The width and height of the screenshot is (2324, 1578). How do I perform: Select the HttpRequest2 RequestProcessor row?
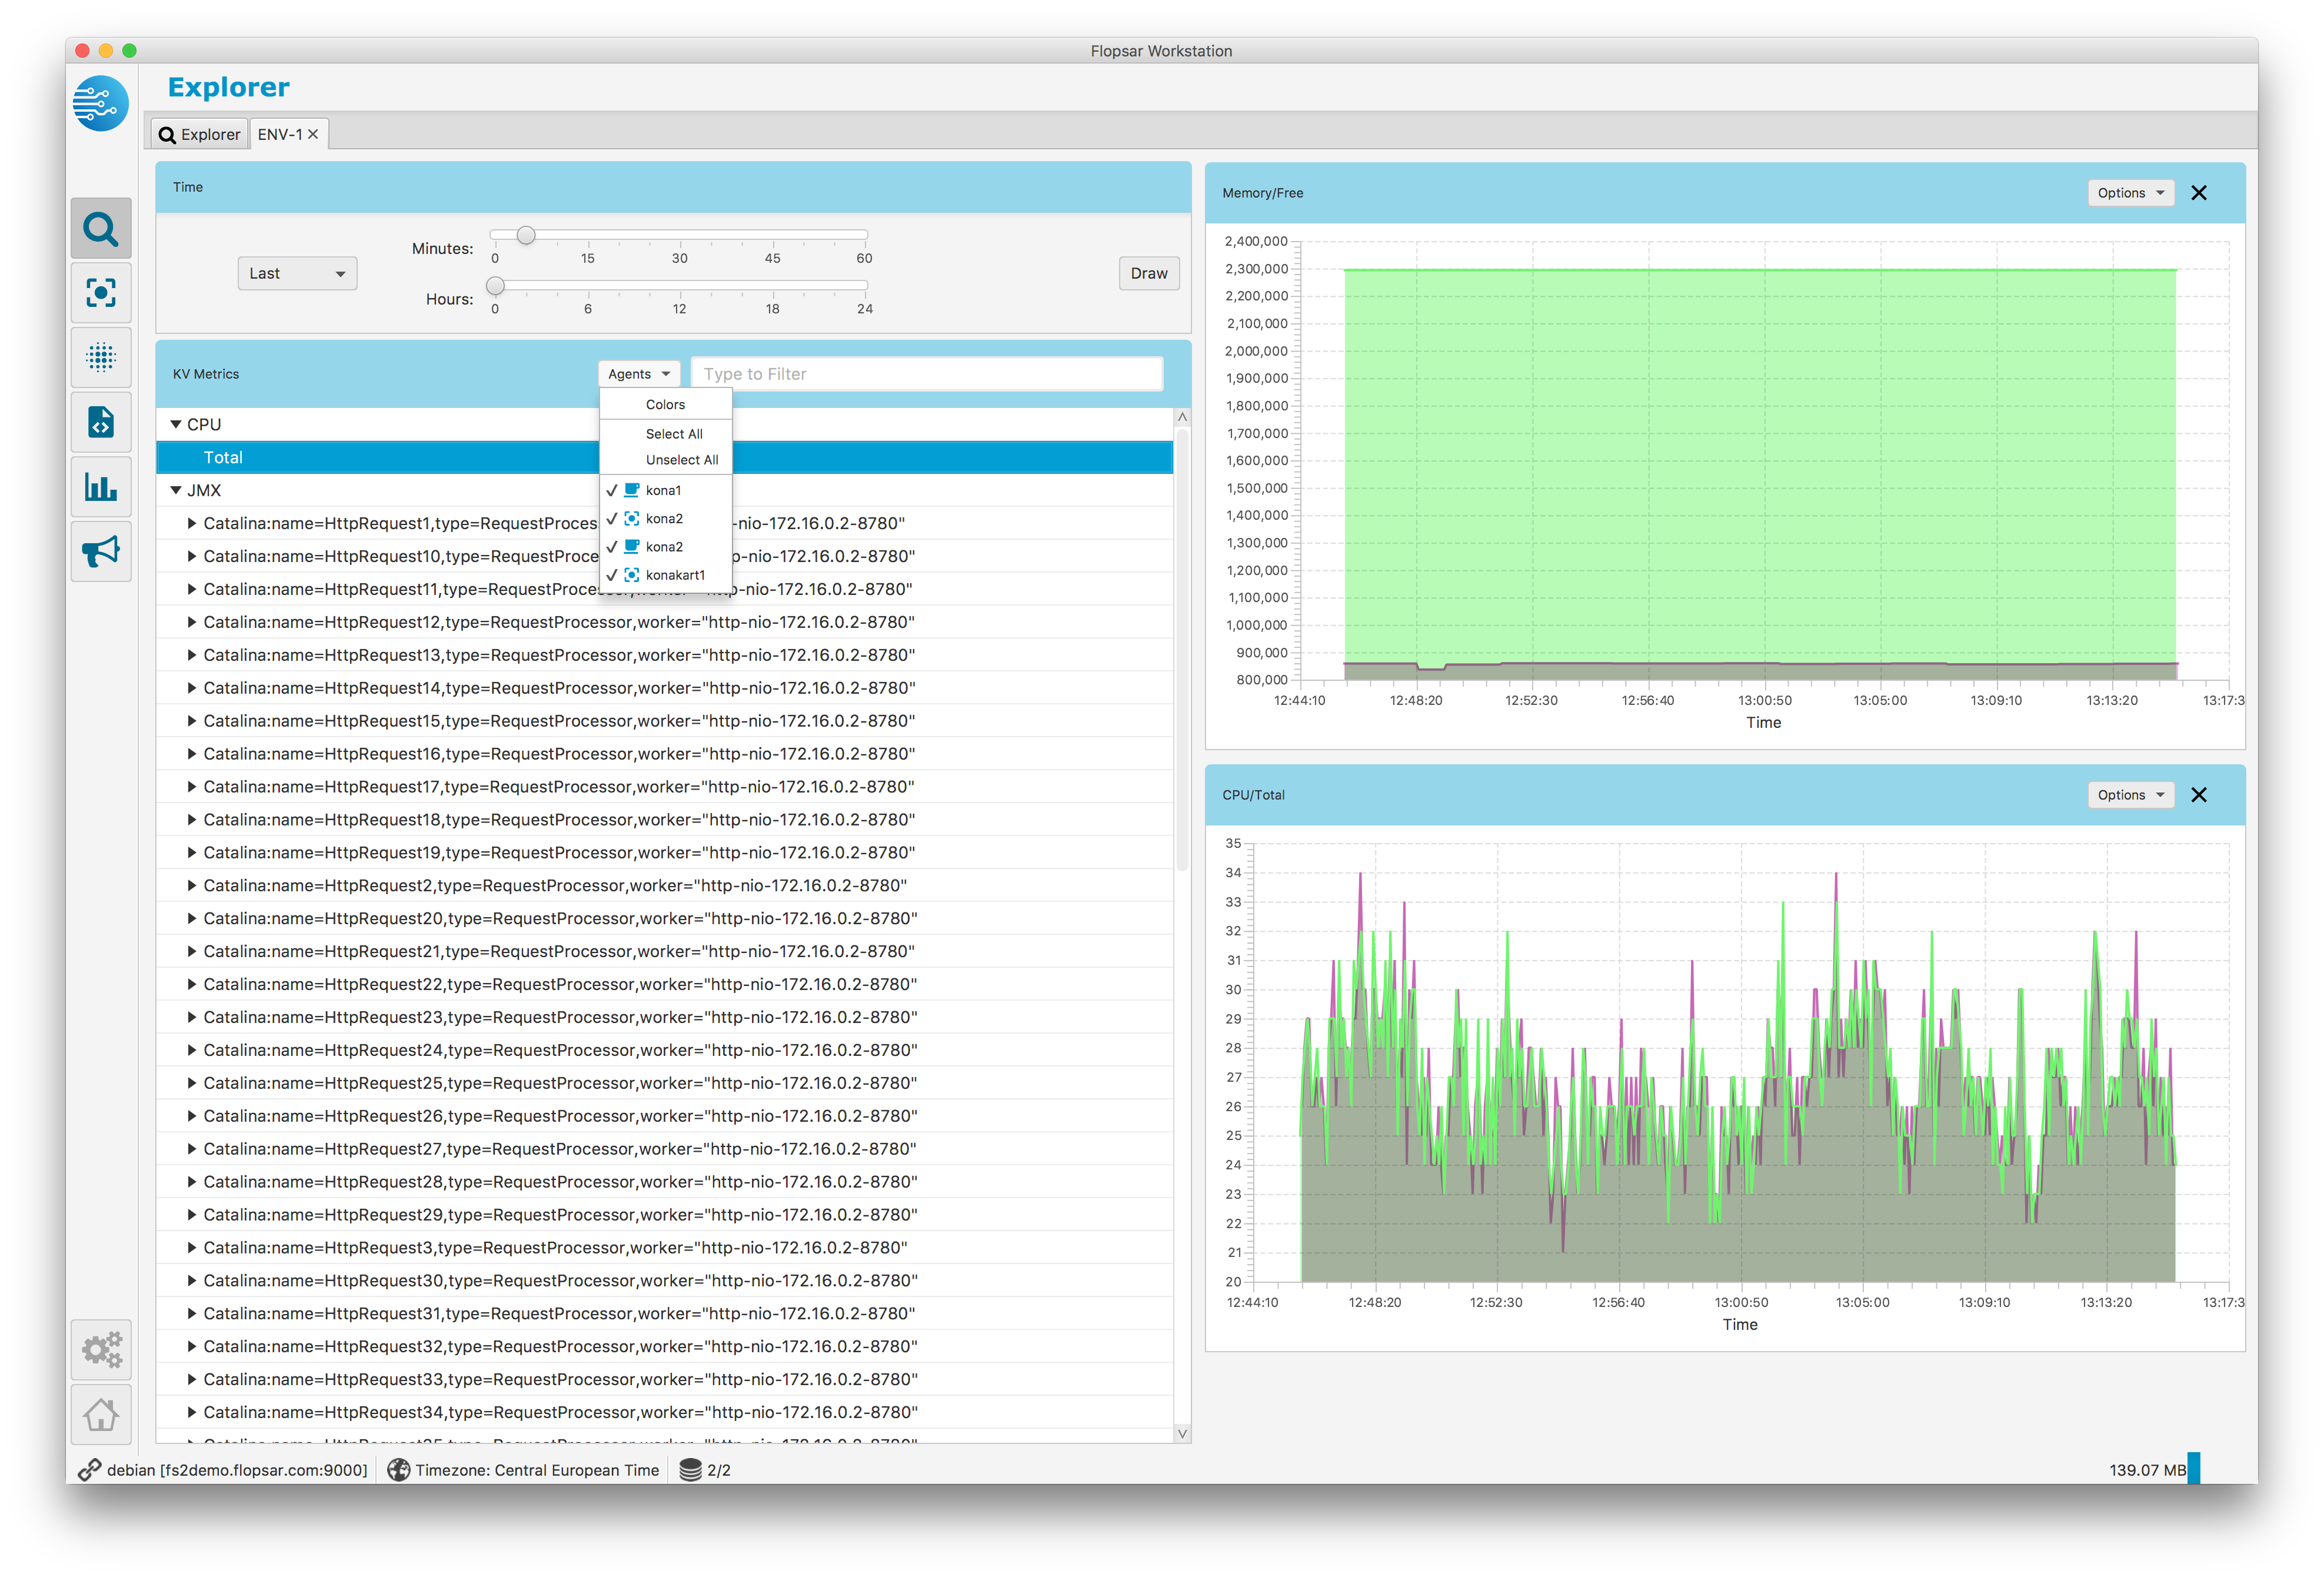(x=664, y=885)
